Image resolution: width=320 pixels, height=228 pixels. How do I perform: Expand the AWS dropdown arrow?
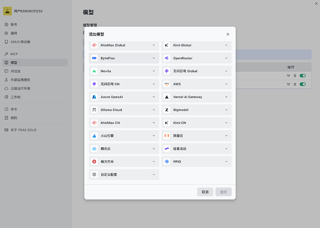pos(226,84)
